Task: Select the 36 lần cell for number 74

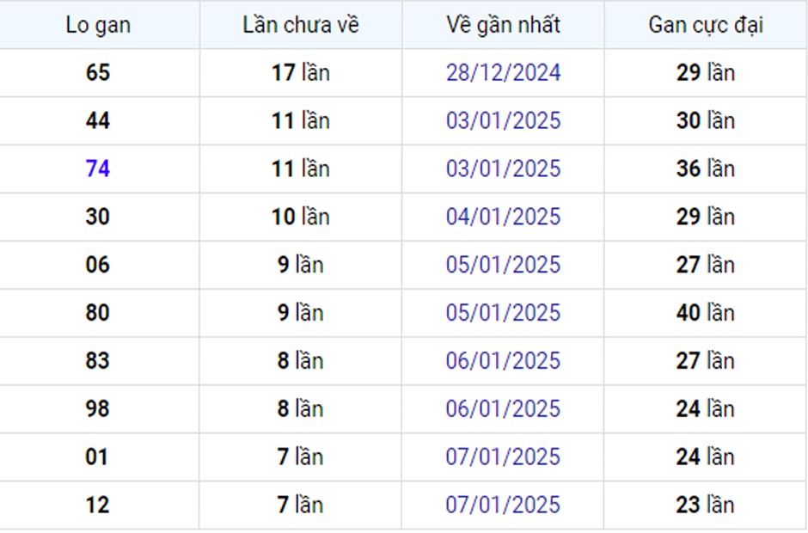Action: point(706,168)
